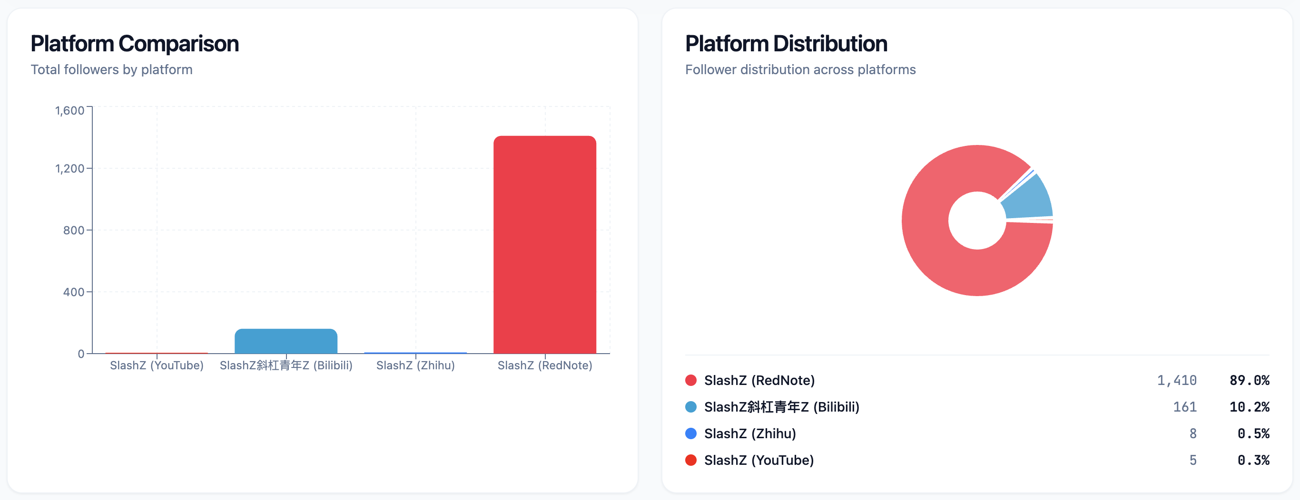Click the Platform Comparison heading
Viewport: 1300px width, 500px height.
pos(135,44)
